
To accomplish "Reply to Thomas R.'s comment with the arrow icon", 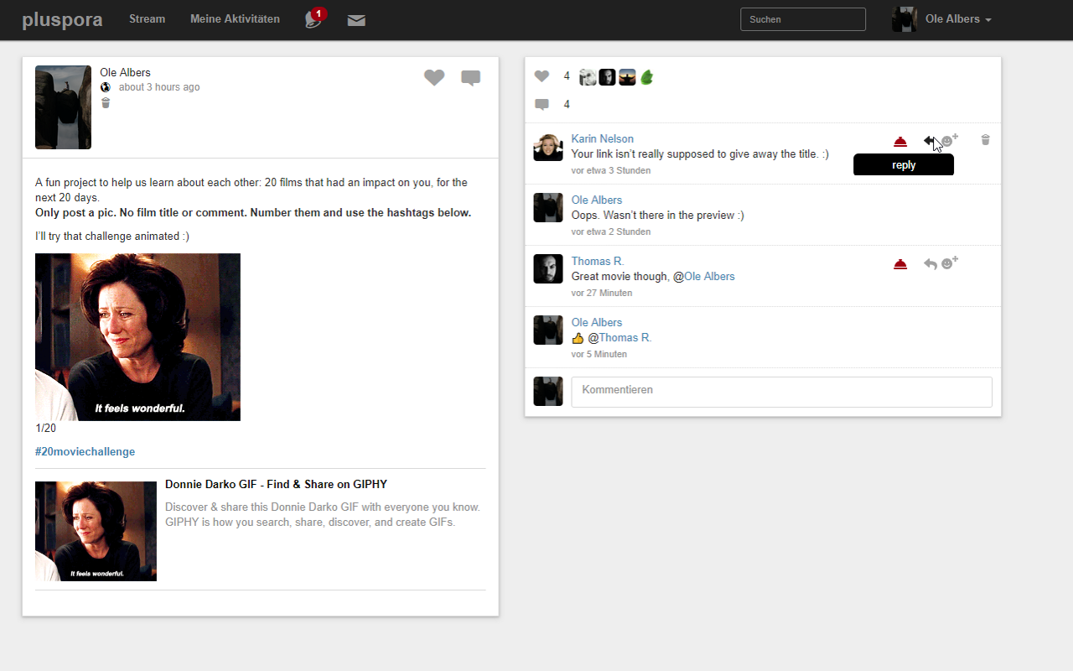I will point(930,264).
